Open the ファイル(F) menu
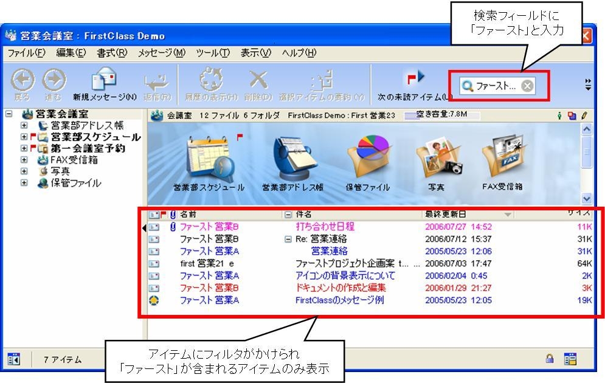Viewport: 605px width, 383px height. point(26,53)
